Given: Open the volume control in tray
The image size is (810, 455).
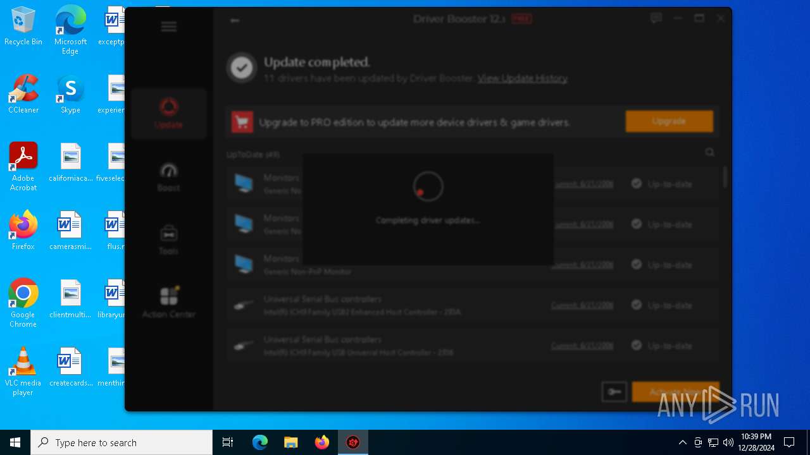Looking at the screenshot, I should pyautogui.click(x=728, y=442).
